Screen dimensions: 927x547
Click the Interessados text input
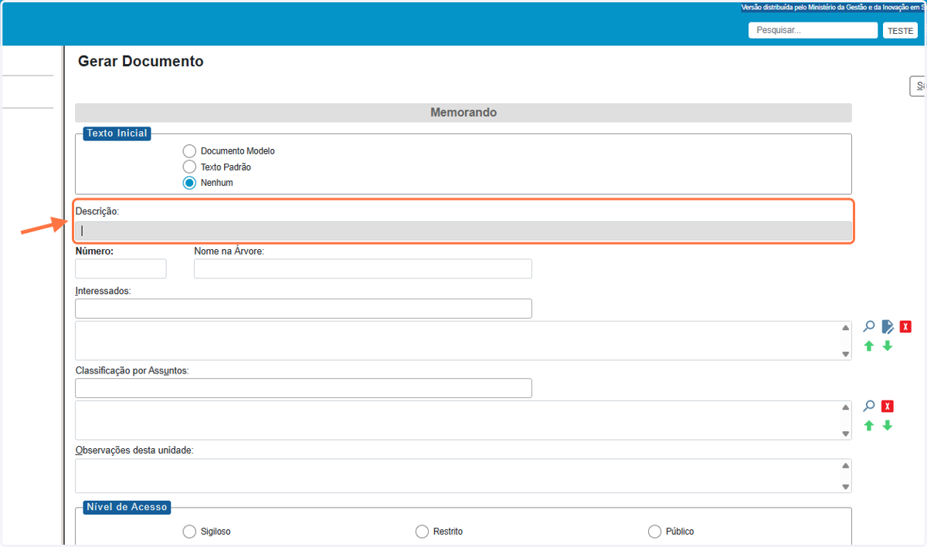(x=304, y=309)
